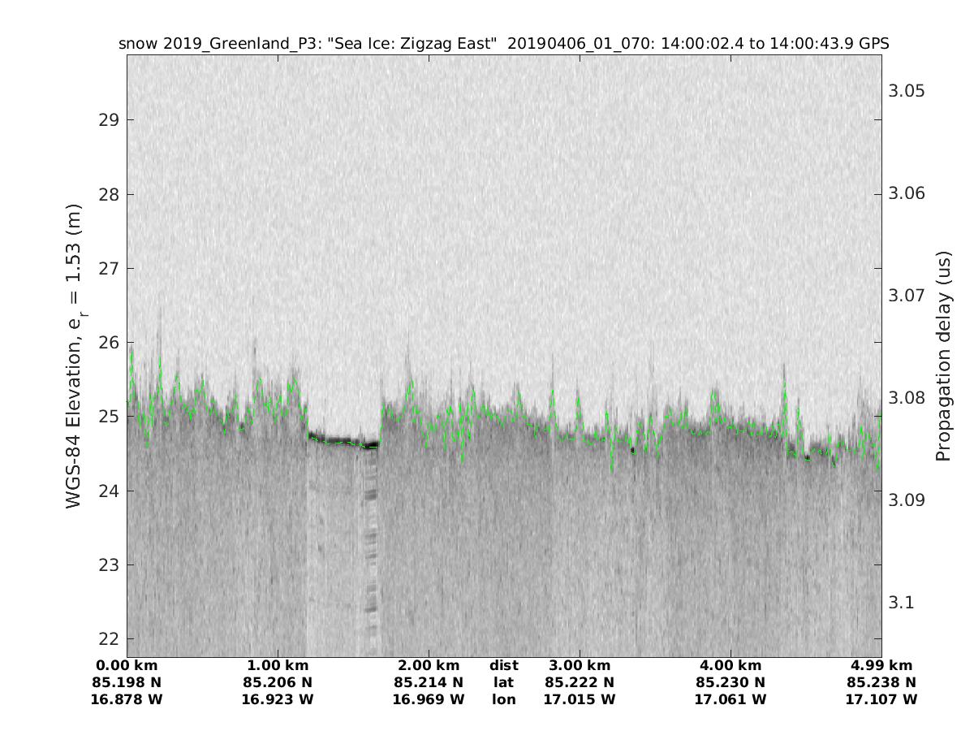Screen dimensions: 974x731
Task: Click the 0.00 km distance label
Action: (x=127, y=666)
